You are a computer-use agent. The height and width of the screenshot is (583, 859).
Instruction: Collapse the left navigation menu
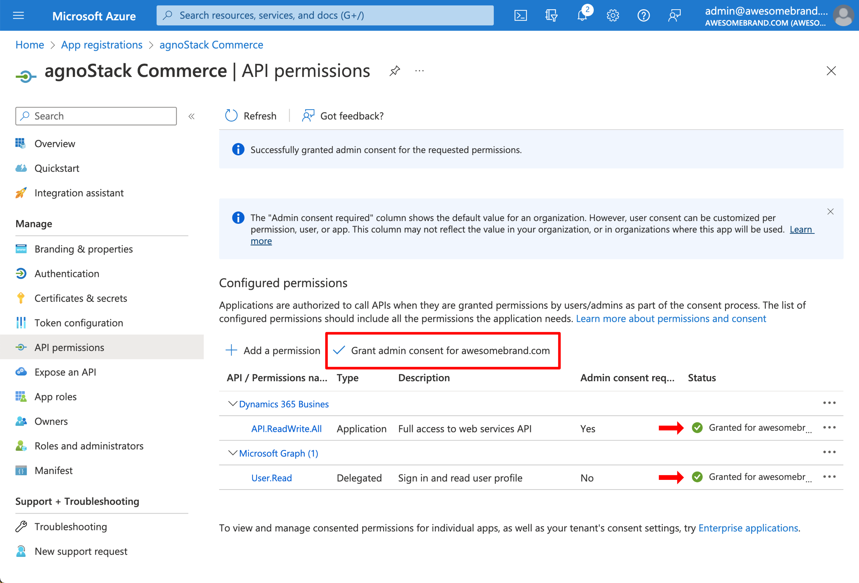(x=191, y=117)
